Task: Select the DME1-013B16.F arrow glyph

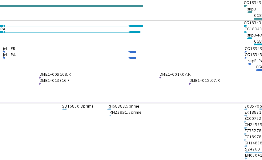Action: click(40, 84)
